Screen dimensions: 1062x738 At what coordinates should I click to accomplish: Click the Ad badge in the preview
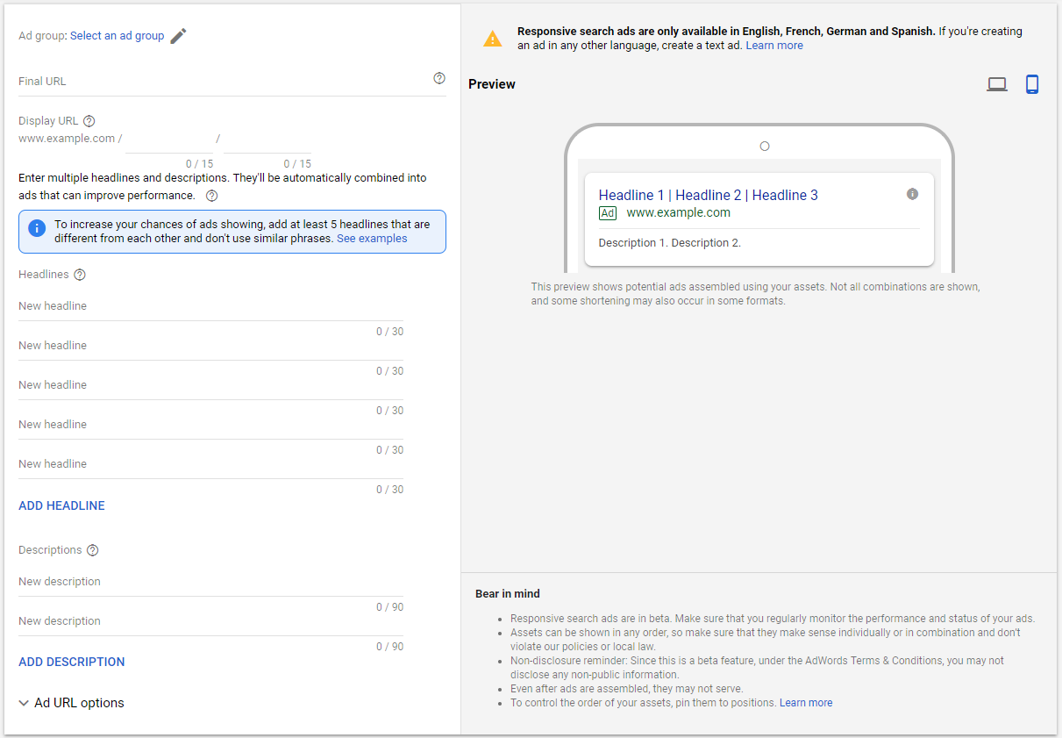pyautogui.click(x=608, y=213)
